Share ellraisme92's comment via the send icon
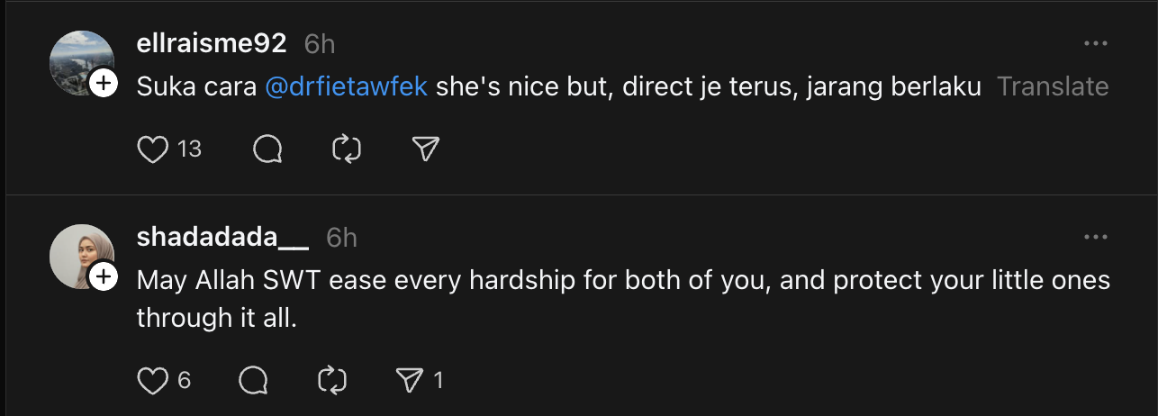 424,149
